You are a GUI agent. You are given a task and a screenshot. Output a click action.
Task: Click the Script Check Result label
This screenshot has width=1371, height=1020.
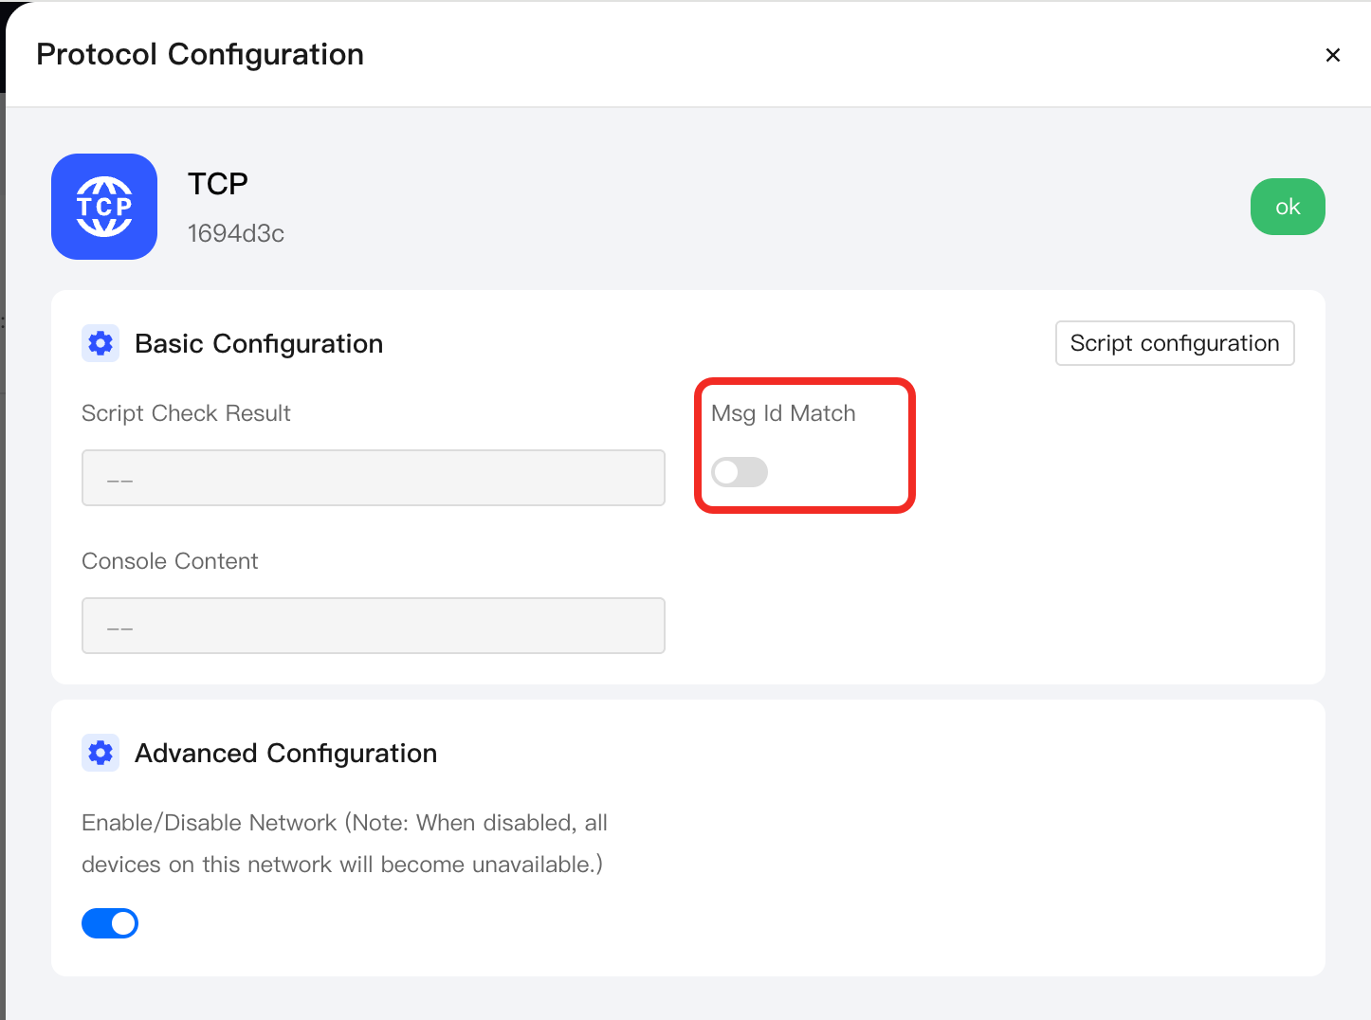(186, 413)
